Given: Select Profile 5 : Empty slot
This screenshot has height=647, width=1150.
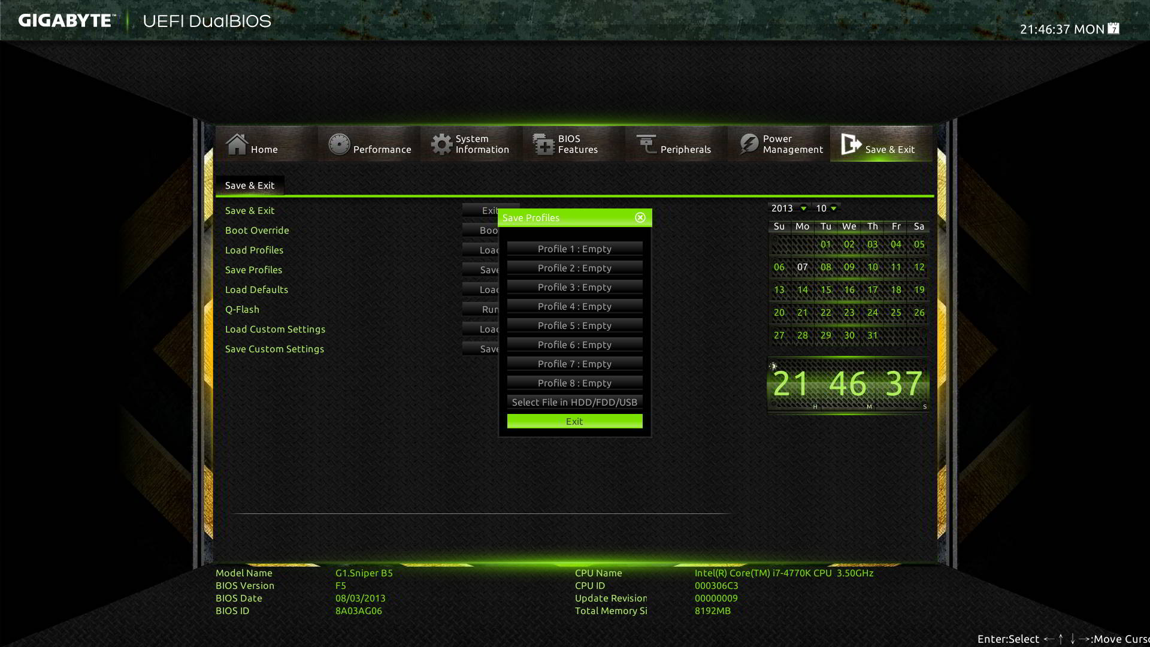Looking at the screenshot, I should [575, 325].
